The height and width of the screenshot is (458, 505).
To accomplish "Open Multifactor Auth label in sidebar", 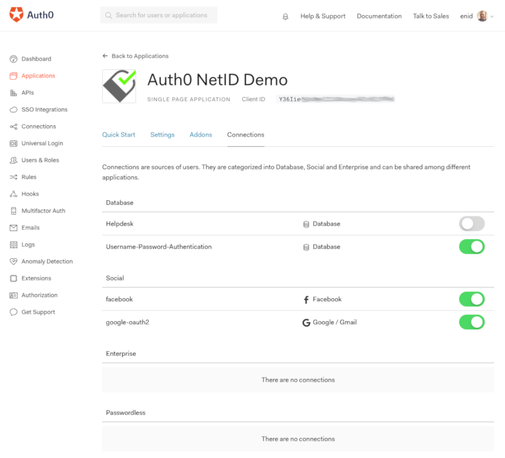I will click(x=44, y=211).
